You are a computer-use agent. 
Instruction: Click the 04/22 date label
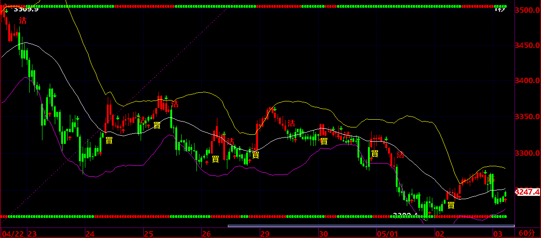[x=13, y=234]
